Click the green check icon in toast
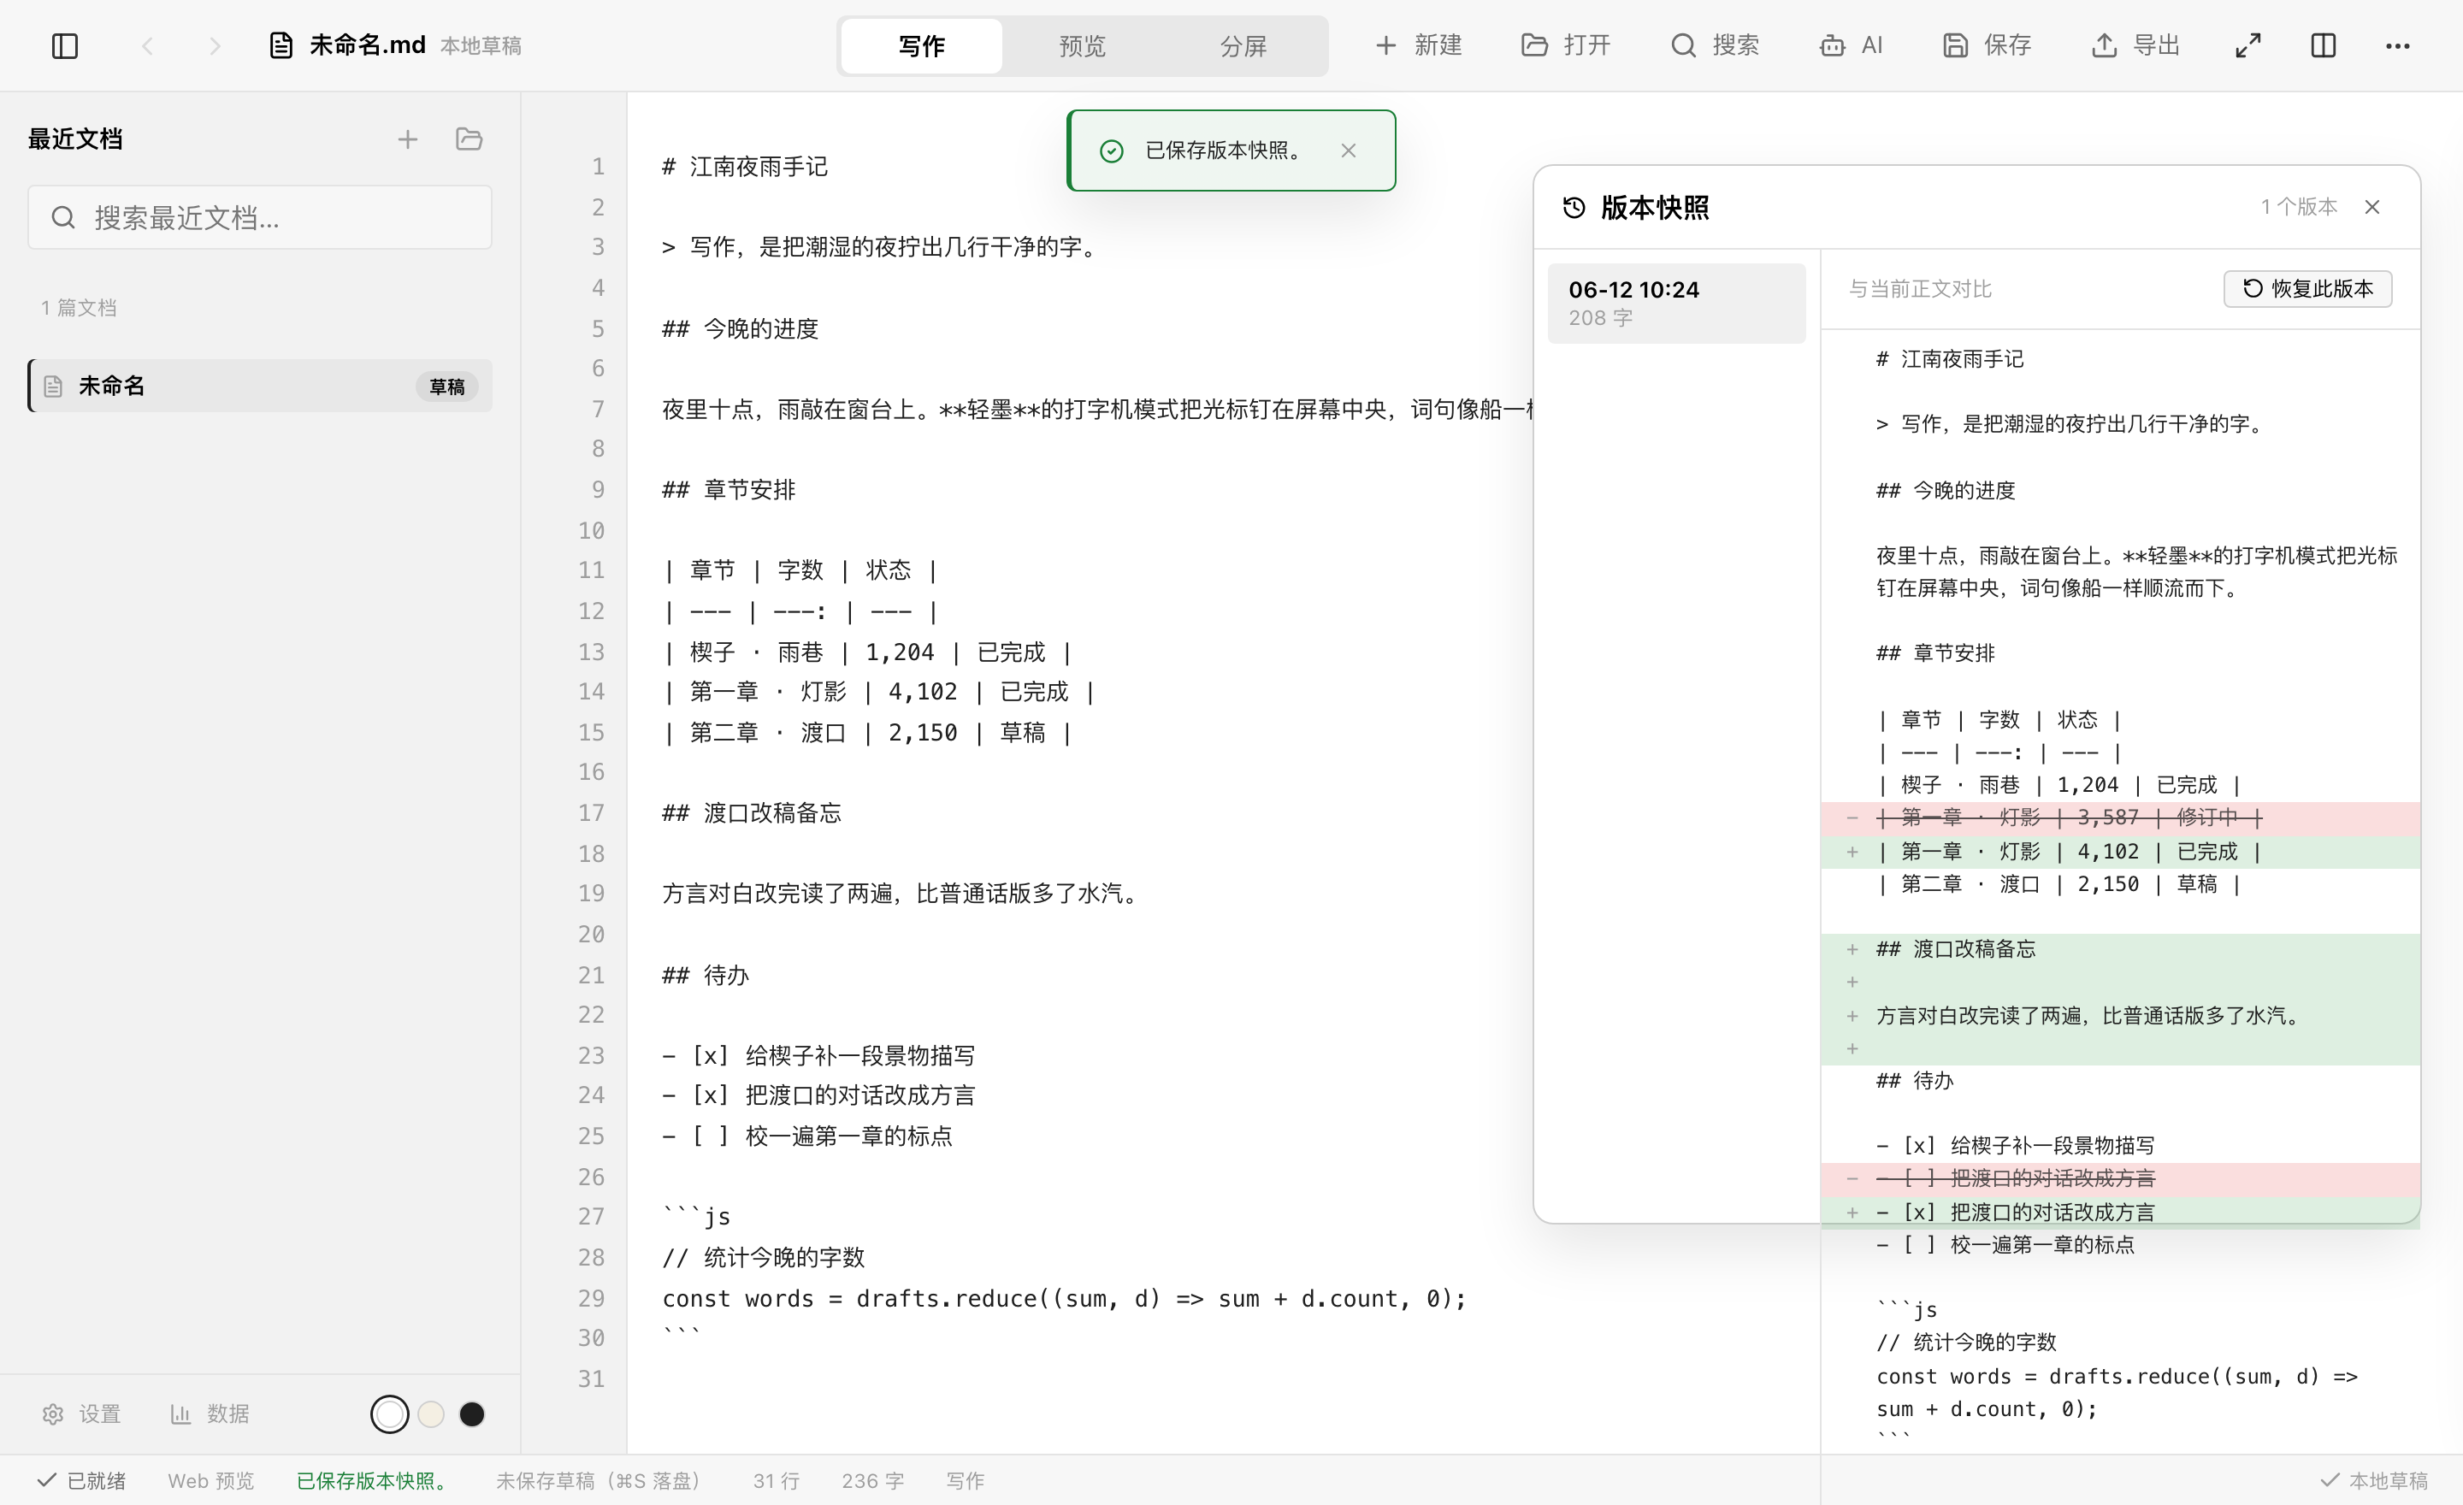 [x=1112, y=150]
